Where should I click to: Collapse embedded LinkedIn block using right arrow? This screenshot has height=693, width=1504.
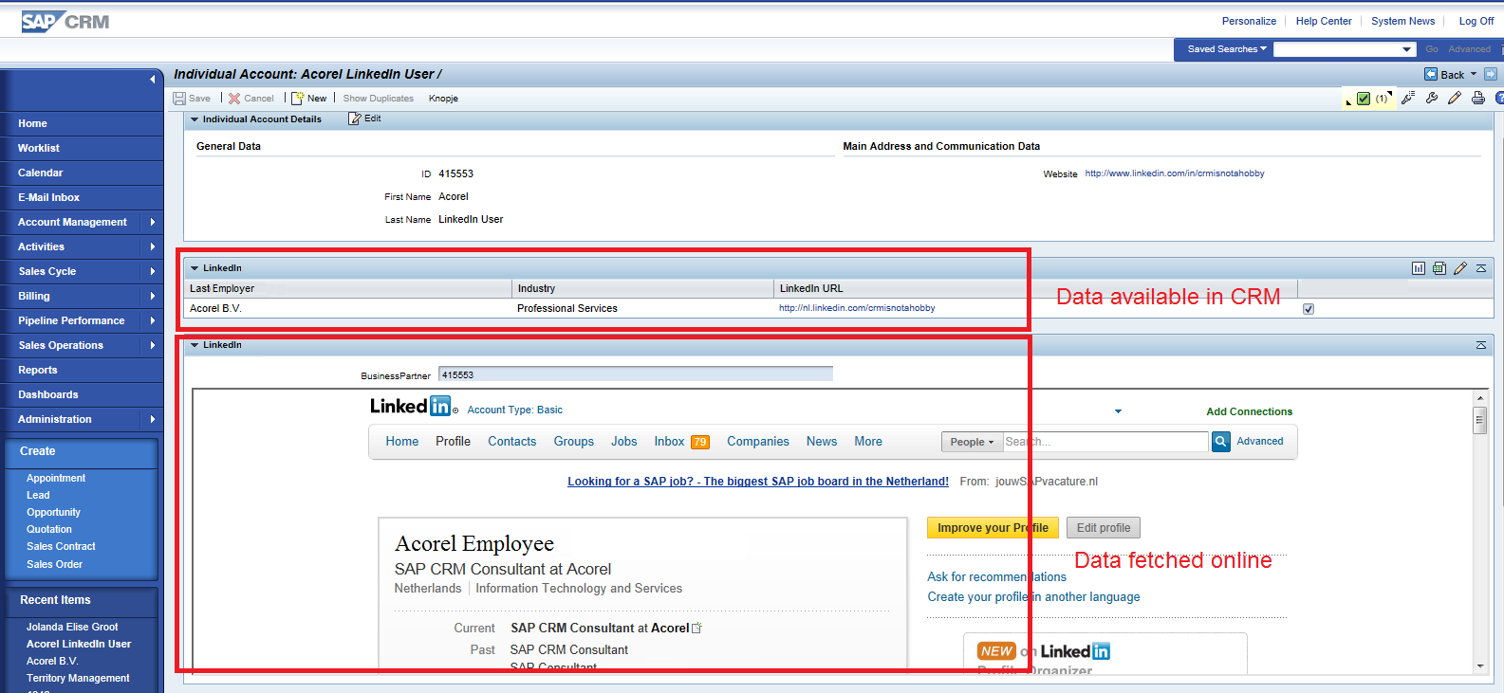click(x=1481, y=345)
